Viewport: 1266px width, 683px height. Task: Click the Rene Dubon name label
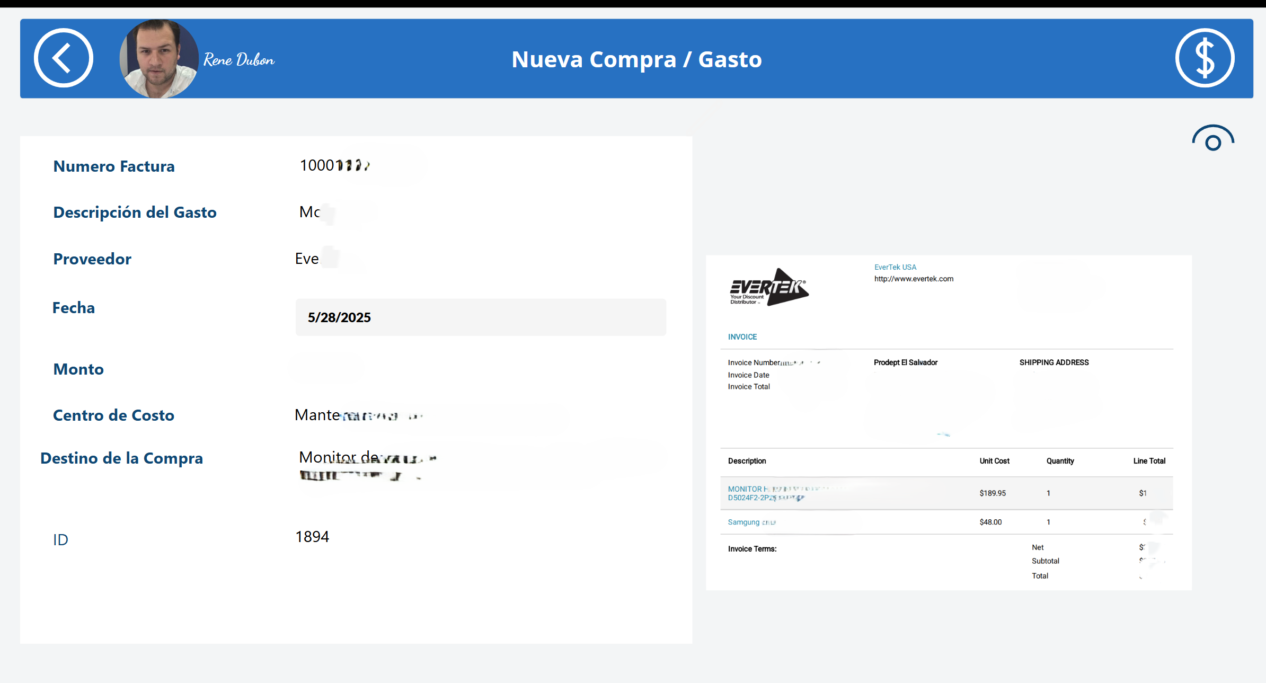(239, 60)
